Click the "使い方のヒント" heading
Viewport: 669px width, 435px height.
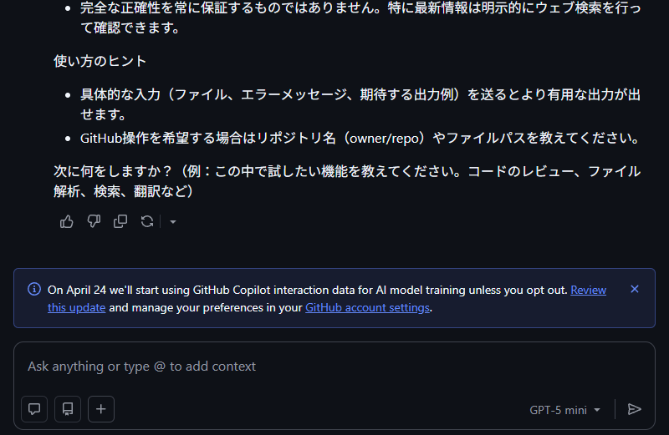click(x=100, y=61)
